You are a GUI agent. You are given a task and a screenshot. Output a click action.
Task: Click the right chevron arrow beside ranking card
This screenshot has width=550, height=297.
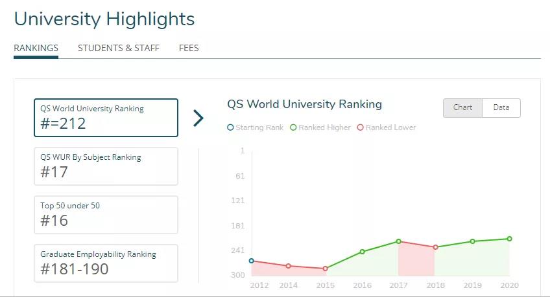[198, 118]
